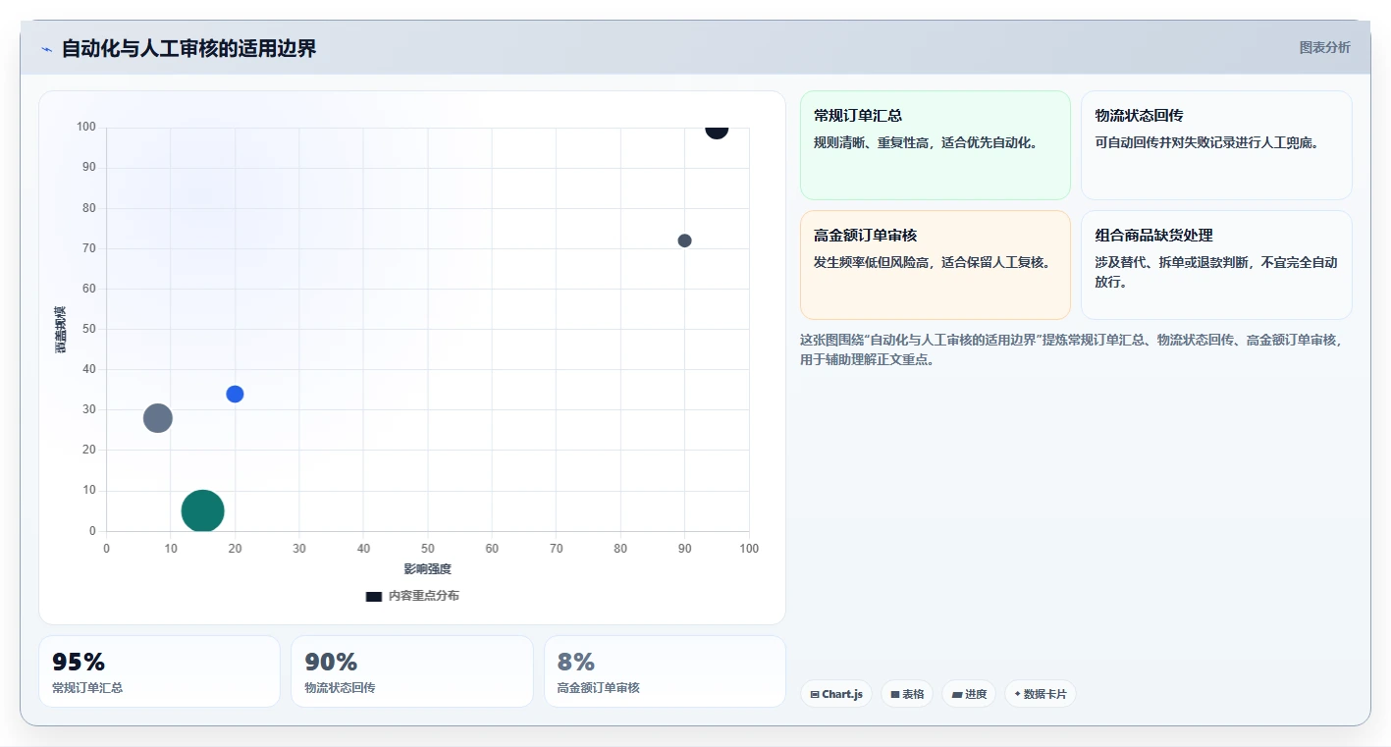The width and height of the screenshot is (1391, 747).
Task: Select the 表格 tag chip
Action: (907, 694)
